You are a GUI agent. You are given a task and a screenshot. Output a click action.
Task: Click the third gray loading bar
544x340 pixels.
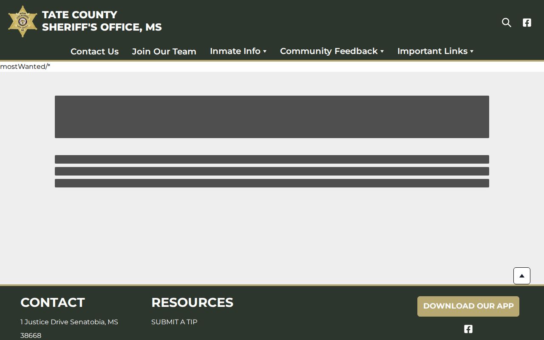pos(272,183)
